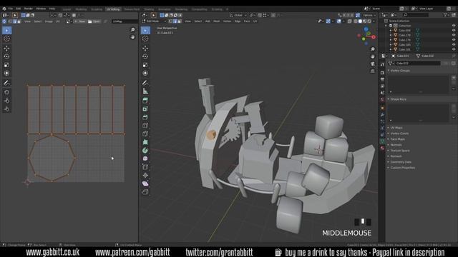This screenshot has height=257, width=458.
Task: Select the 3D viewport move tool
Action: (x=145, y=49)
